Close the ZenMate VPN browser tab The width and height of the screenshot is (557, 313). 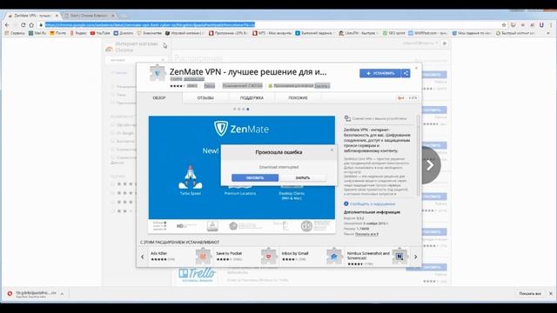coord(57,16)
